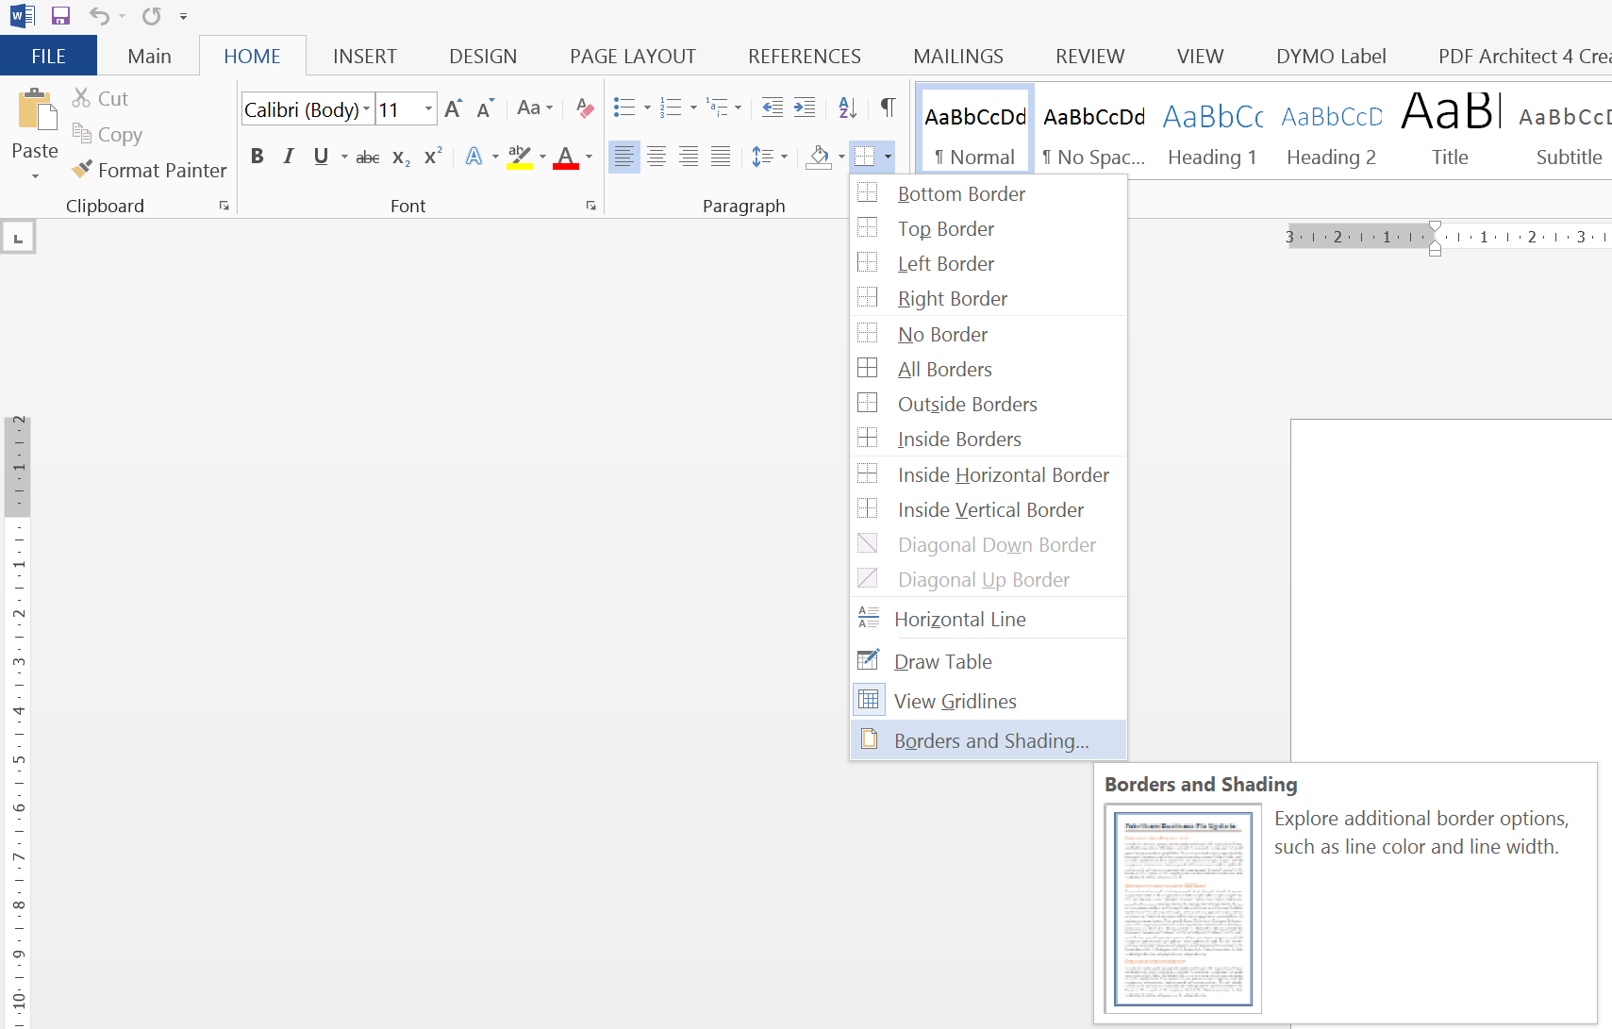Choose Horizontal Line menu entry
Image resolution: width=1612 pixels, height=1029 pixels.
point(989,619)
